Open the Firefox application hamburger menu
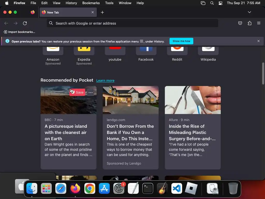 (259, 23)
